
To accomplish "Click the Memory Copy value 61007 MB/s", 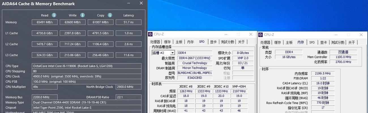I will pos(100,22).
